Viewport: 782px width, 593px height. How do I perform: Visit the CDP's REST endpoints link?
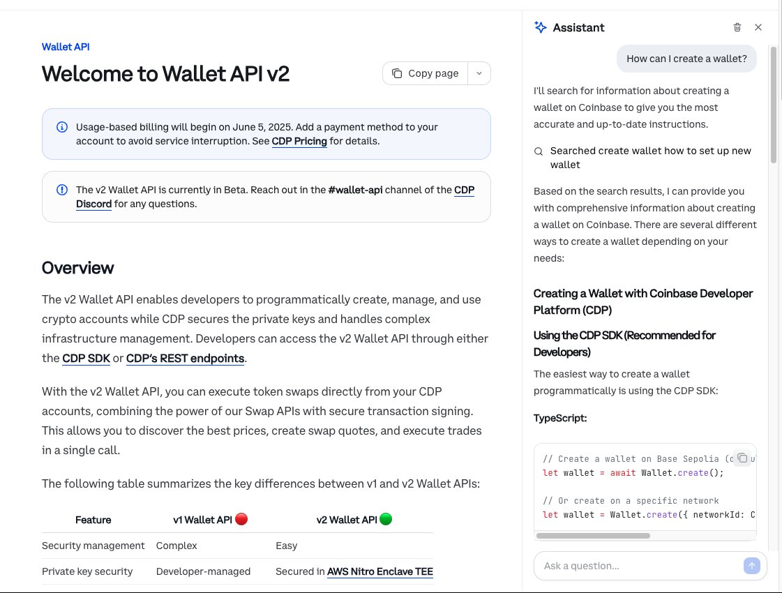pos(185,359)
